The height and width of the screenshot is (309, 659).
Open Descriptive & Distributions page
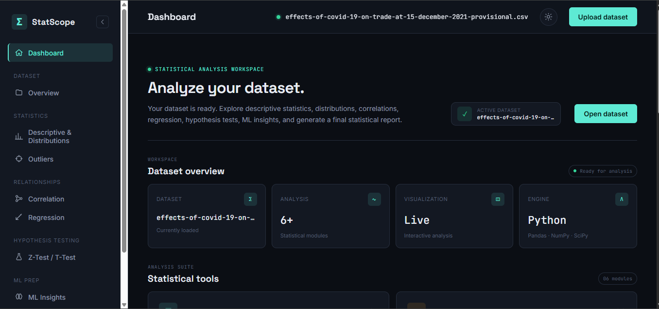[60, 137]
